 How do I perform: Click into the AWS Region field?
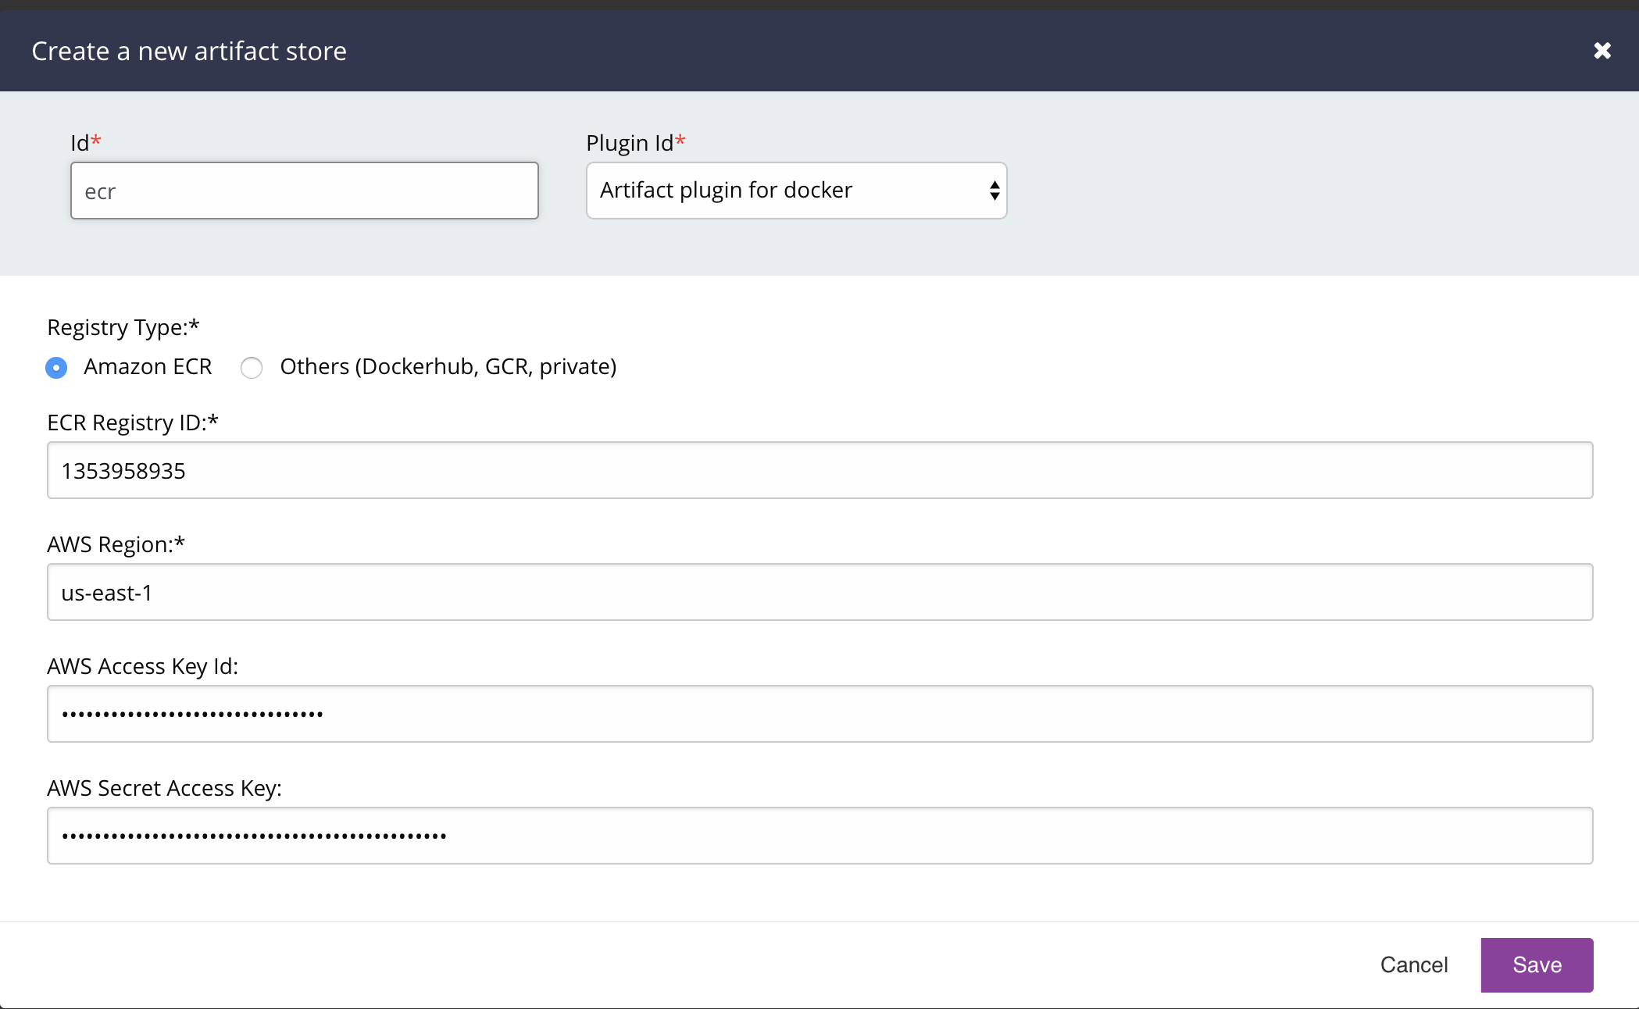[x=819, y=592]
